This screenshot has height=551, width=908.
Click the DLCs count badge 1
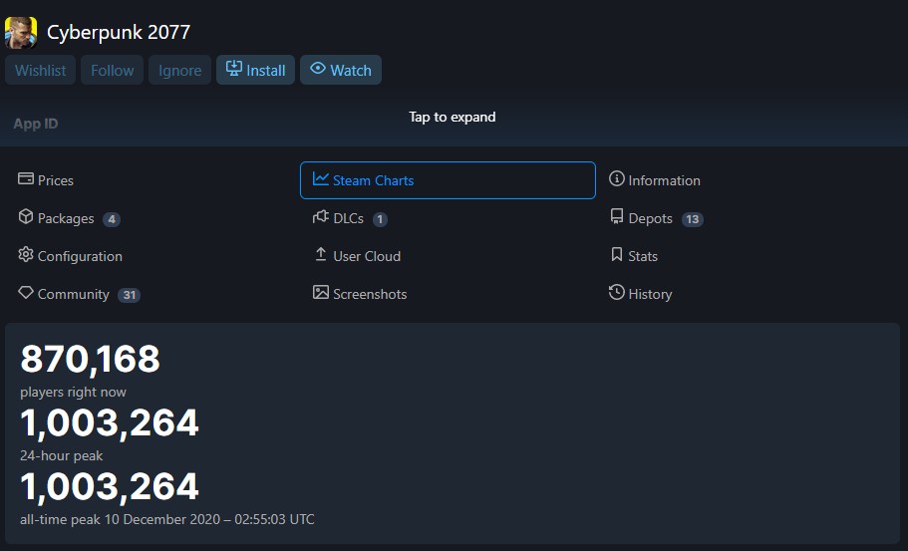[x=380, y=219]
